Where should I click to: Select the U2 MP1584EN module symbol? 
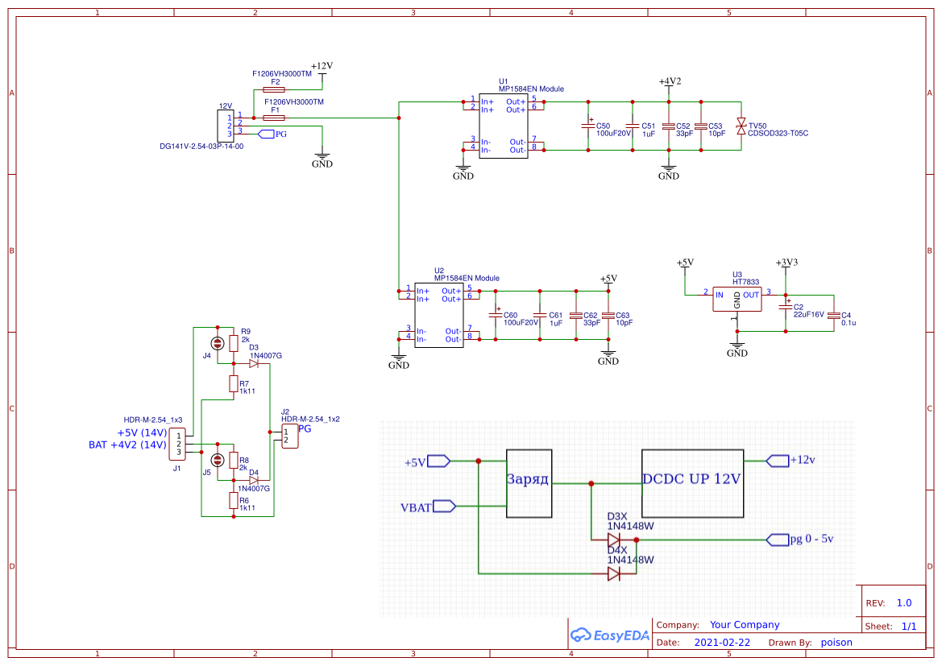click(x=439, y=314)
